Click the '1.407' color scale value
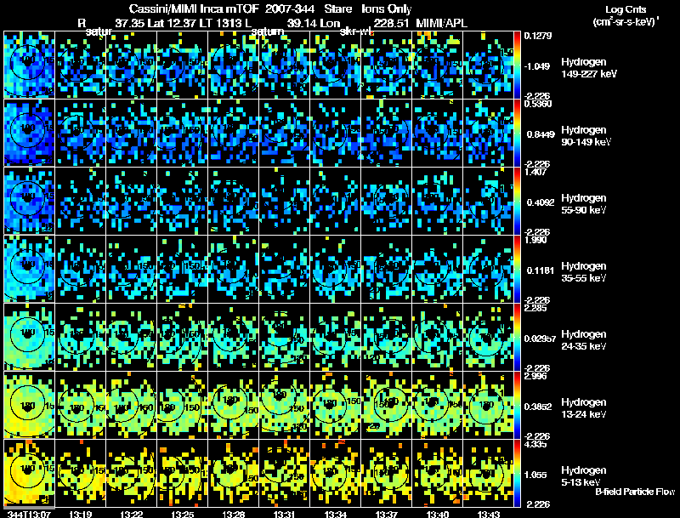Image resolution: width=680 pixels, height=518 pixels. (x=535, y=172)
